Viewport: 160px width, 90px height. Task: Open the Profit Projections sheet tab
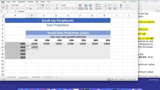click(48, 77)
